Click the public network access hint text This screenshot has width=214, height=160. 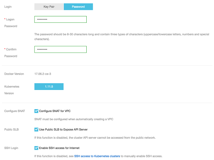96,137
